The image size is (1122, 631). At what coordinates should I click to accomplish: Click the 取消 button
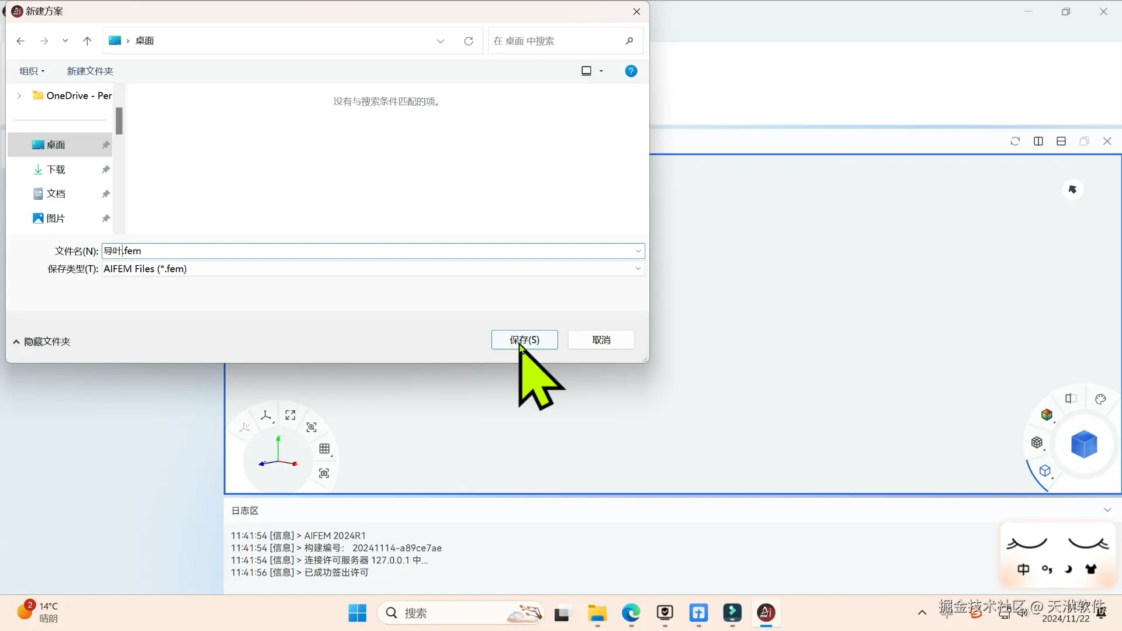601,340
